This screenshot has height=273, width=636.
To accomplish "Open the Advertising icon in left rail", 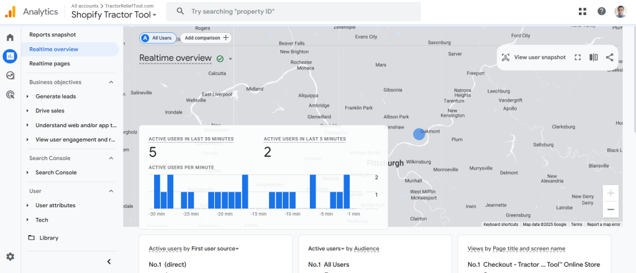I will tap(10, 95).
